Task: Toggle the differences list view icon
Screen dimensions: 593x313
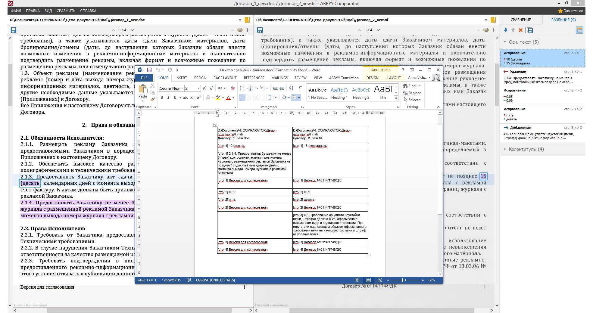Action: (x=579, y=30)
